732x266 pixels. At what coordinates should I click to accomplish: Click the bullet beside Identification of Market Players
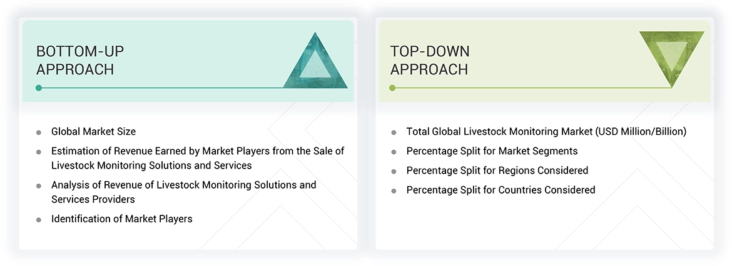(x=39, y=219)
